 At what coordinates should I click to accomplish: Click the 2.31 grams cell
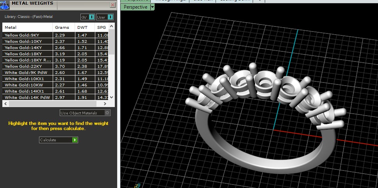(64, 79)
